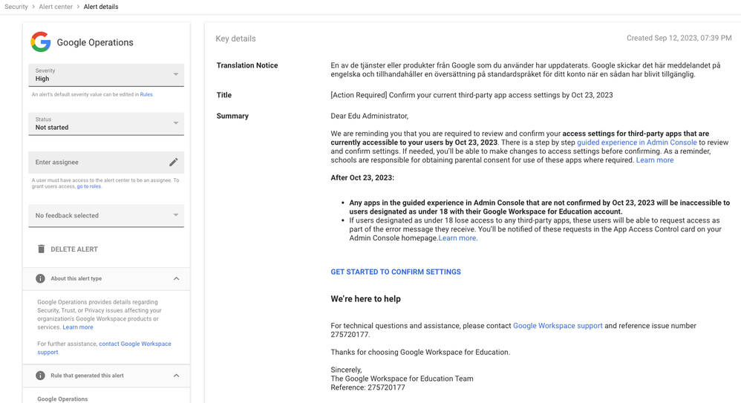This screenshot has width=741, height=403.
Task: Open the Rules link under Severity
Action: point(146,94)
